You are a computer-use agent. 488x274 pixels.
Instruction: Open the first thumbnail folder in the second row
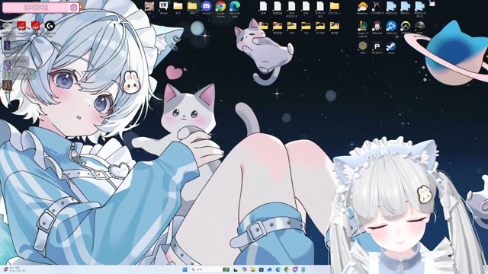(263, 26)
